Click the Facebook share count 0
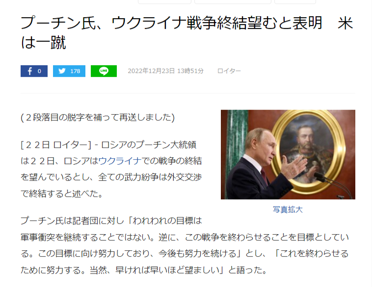The image size is (372, 287). coord(39,71)
